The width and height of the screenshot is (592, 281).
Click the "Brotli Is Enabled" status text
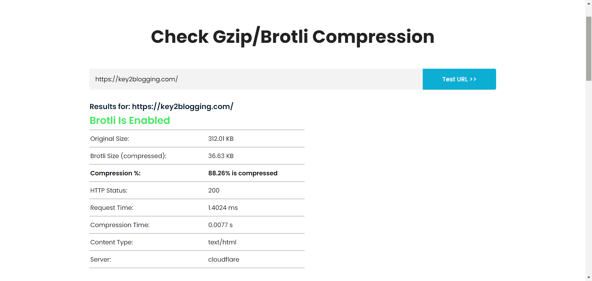[129, 120]
